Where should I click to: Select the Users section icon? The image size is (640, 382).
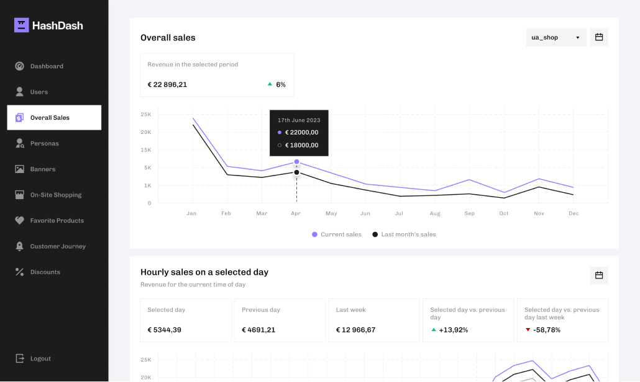point(20,92)
